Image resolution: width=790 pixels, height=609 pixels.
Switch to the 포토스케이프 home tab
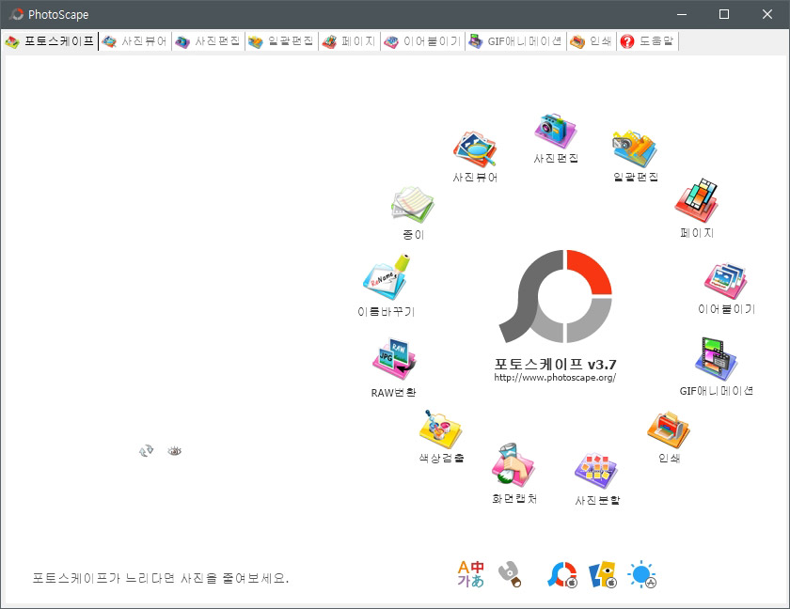pos(50,41)
